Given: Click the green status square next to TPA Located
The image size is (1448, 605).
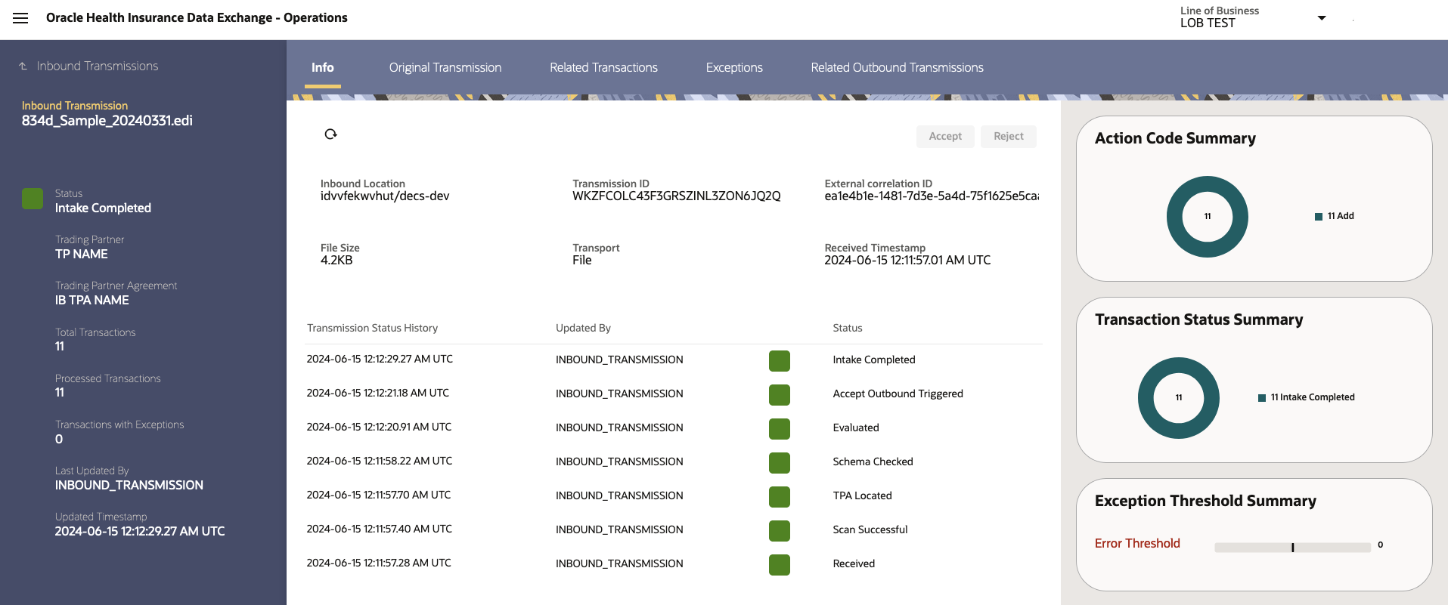Looking at the screenshot, I should click(780, 497).
